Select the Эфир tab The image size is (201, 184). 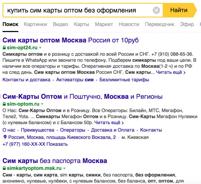[187, 24]
